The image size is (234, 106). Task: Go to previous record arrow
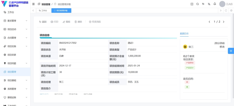[209, 22]
